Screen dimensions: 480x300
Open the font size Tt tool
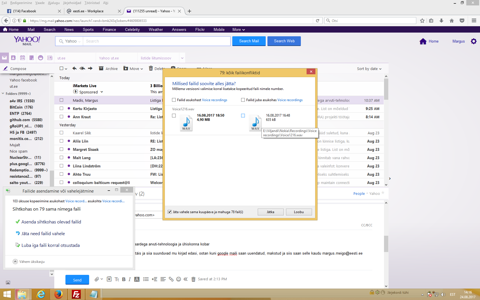[x=117, y=279]
